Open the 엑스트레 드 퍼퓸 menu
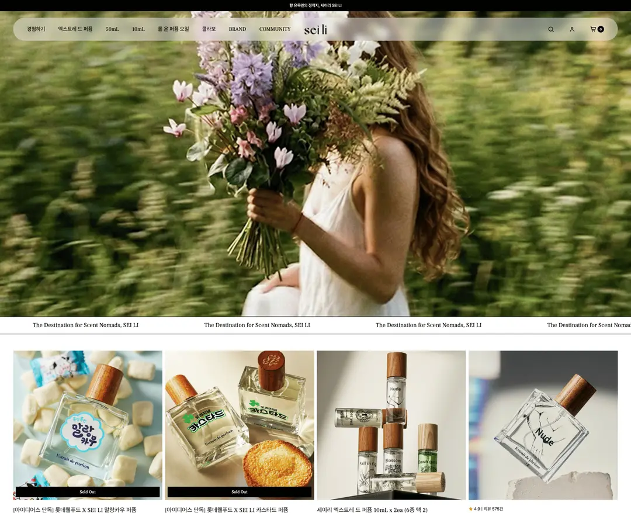 [x=75, y=29]
